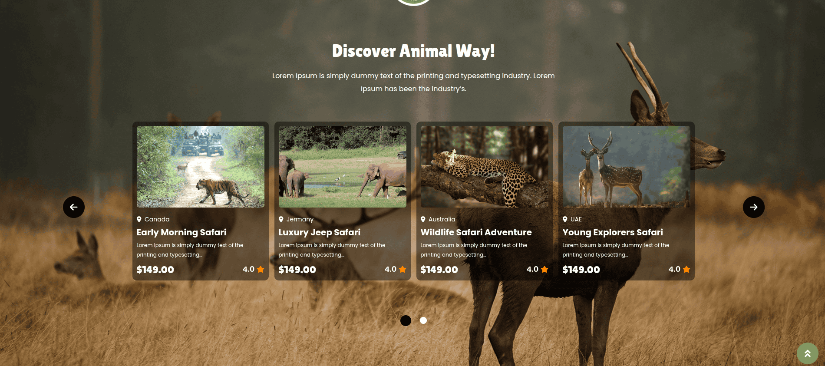Click the $149.00 price on Wildlife Safari Adventure

(439, 270)
